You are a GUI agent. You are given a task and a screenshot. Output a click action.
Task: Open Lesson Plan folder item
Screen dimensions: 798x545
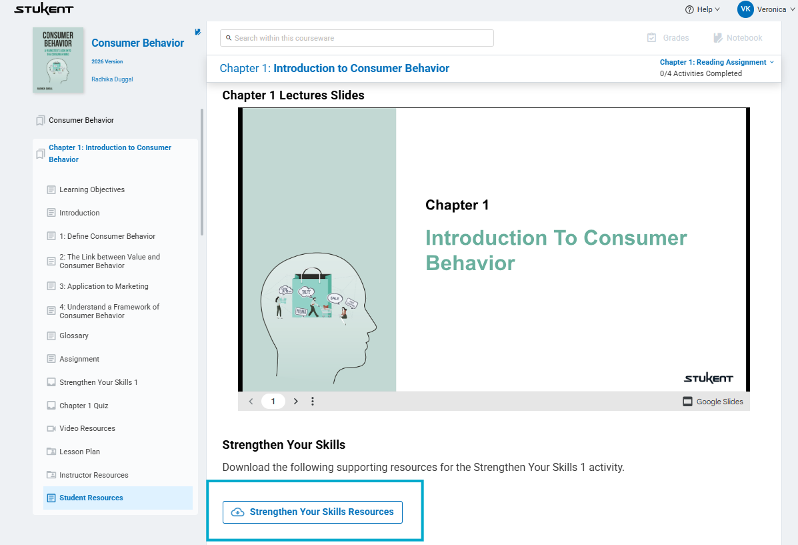[x=79, y=452]
